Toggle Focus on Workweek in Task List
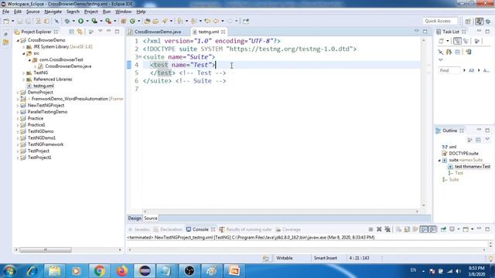 tap(477, 41)
